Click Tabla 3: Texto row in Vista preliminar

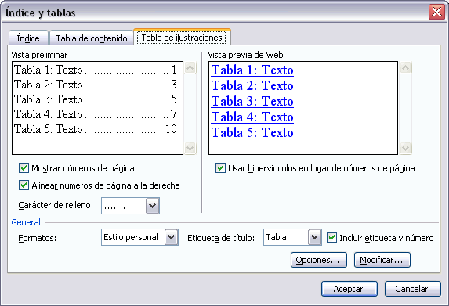pos(96,99)
